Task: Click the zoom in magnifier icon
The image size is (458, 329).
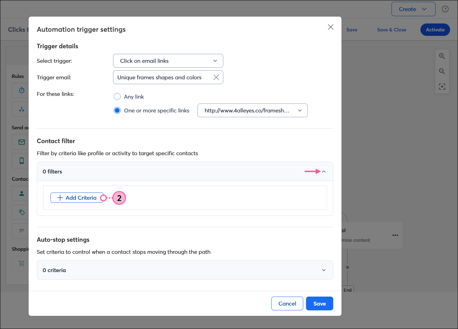Action: 442,56
